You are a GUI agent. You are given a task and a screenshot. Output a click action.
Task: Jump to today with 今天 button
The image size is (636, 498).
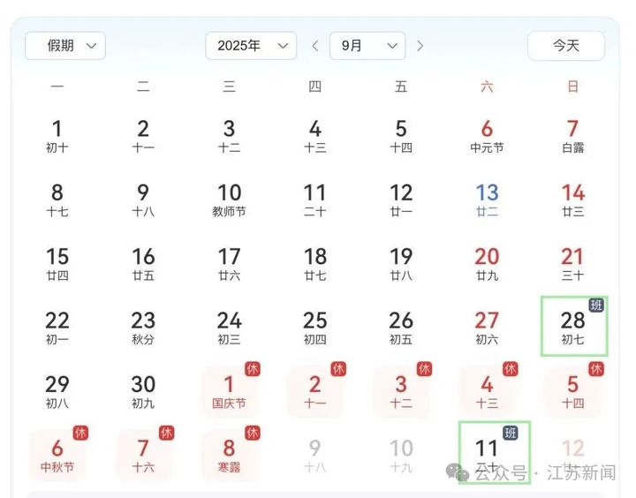pos(566,46)
